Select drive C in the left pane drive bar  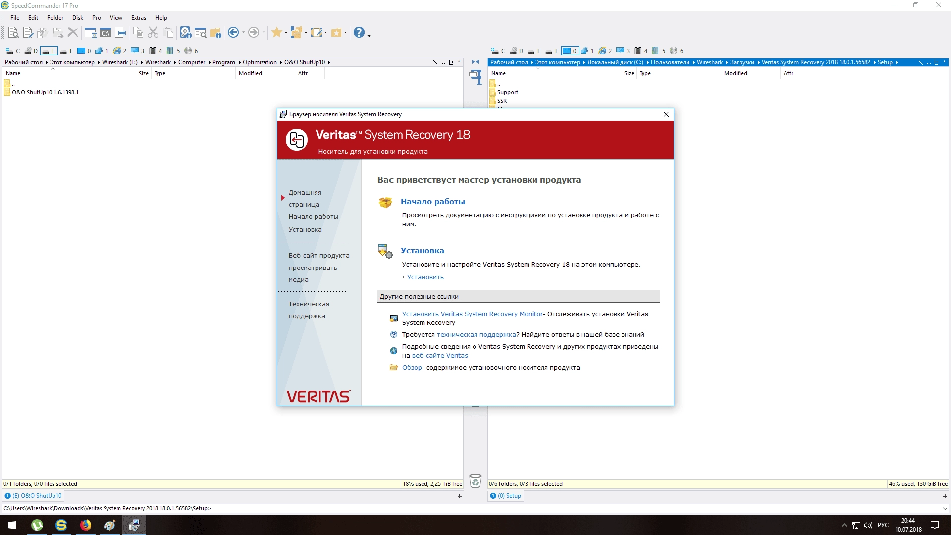[x=13, y=51]
